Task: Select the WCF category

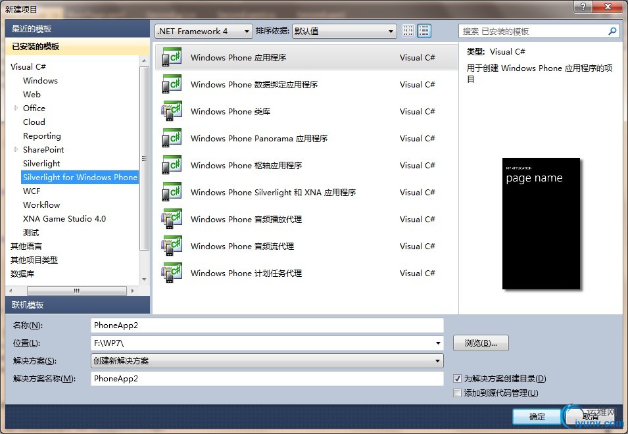Action: coord(32,191)
